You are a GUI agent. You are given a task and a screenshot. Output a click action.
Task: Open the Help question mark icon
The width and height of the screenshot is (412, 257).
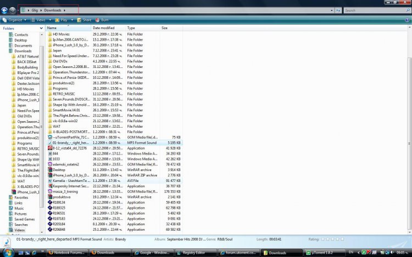point(407,20)
